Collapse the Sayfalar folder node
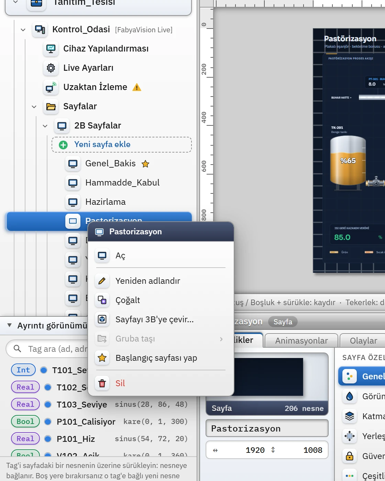385x481 pixels. [x=34, y=107]
